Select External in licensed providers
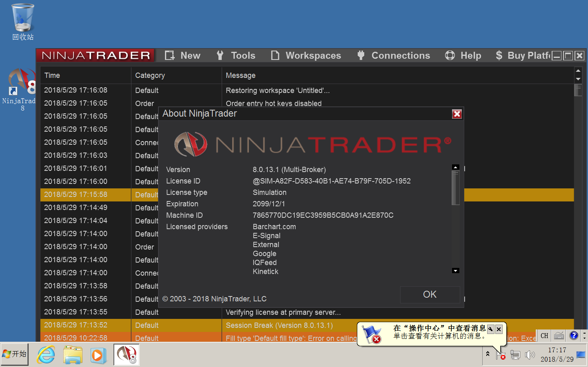The height and width of the screenshot is (367, 588). [266, 245]
